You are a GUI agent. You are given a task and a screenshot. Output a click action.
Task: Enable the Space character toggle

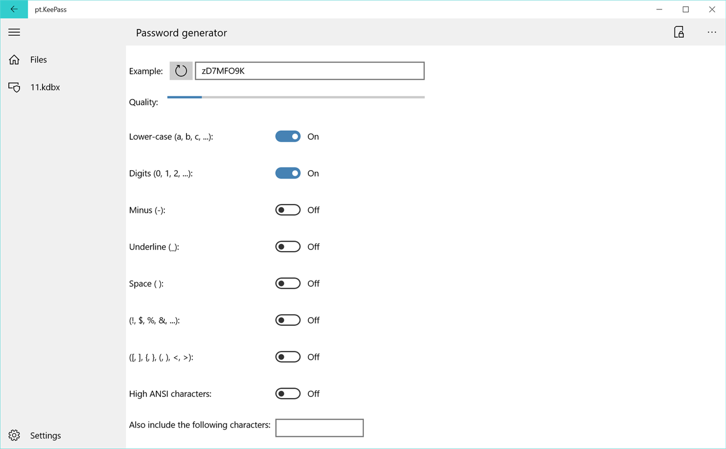click(x=288, y=284)
